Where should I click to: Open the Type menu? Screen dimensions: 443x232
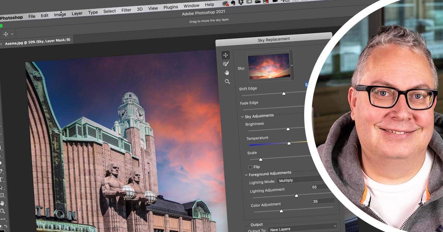pos(93,12)
